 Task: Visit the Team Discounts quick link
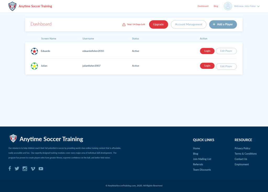click(x=202, y=170)
